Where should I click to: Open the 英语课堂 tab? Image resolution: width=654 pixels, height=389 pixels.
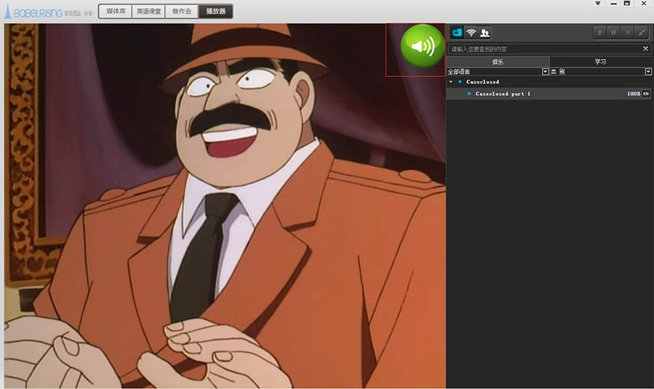(148, 11)
